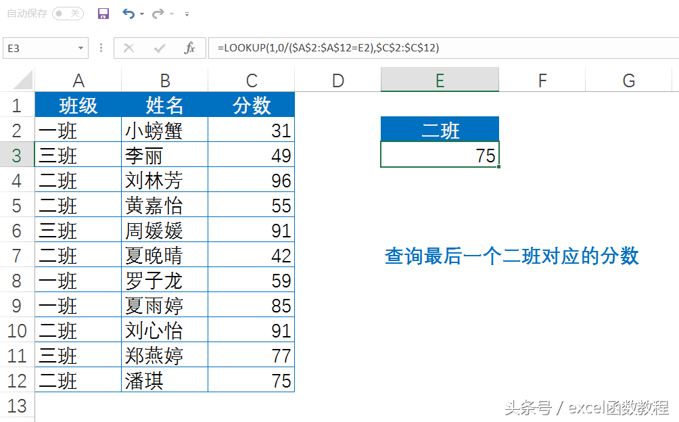Click the text 查询最后一个二班对应的分数
679x422 pixels.
[512, 256]
